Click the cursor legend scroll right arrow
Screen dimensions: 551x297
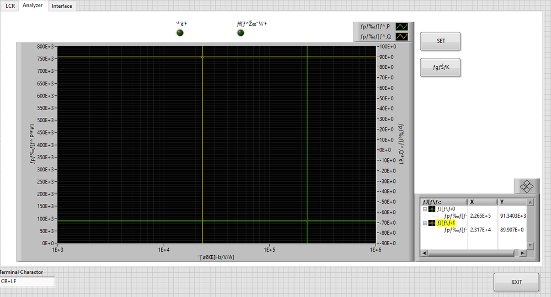(x=522, y=253)
